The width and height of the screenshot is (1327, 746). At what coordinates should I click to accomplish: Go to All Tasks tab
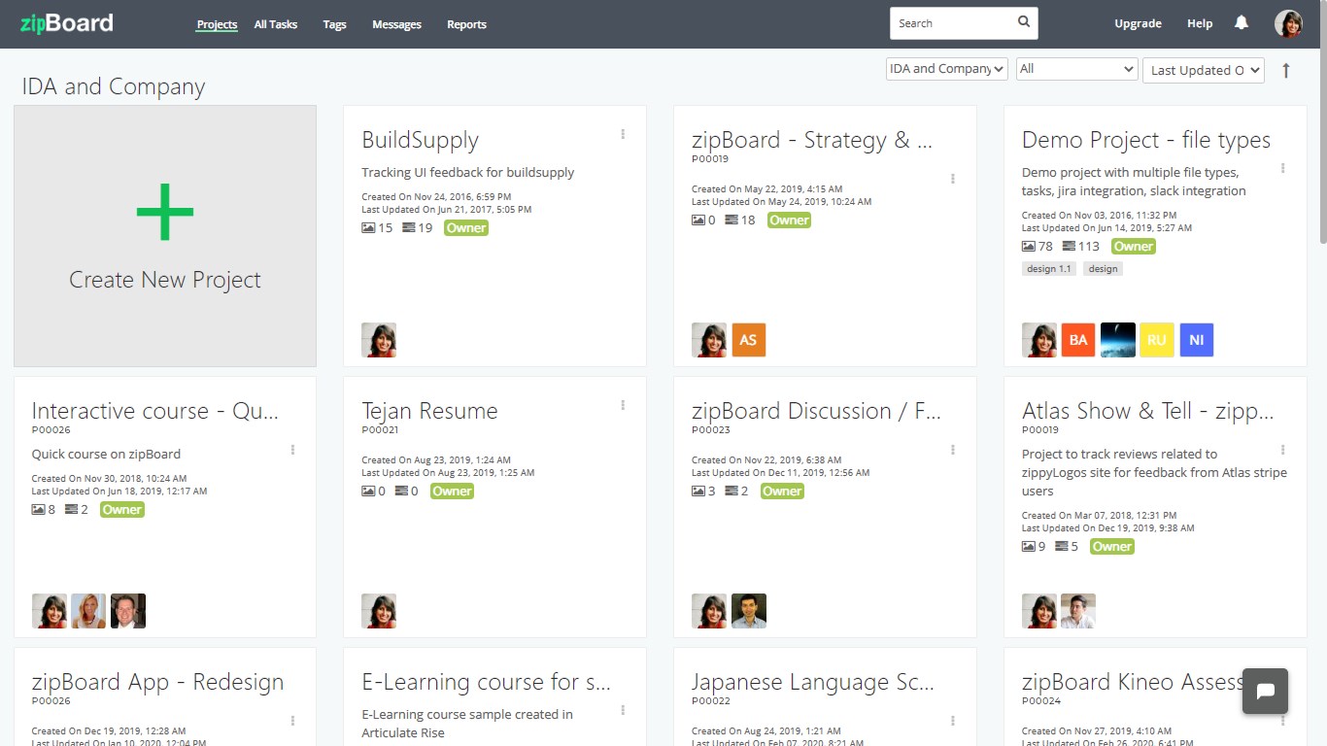click(276, 24)
